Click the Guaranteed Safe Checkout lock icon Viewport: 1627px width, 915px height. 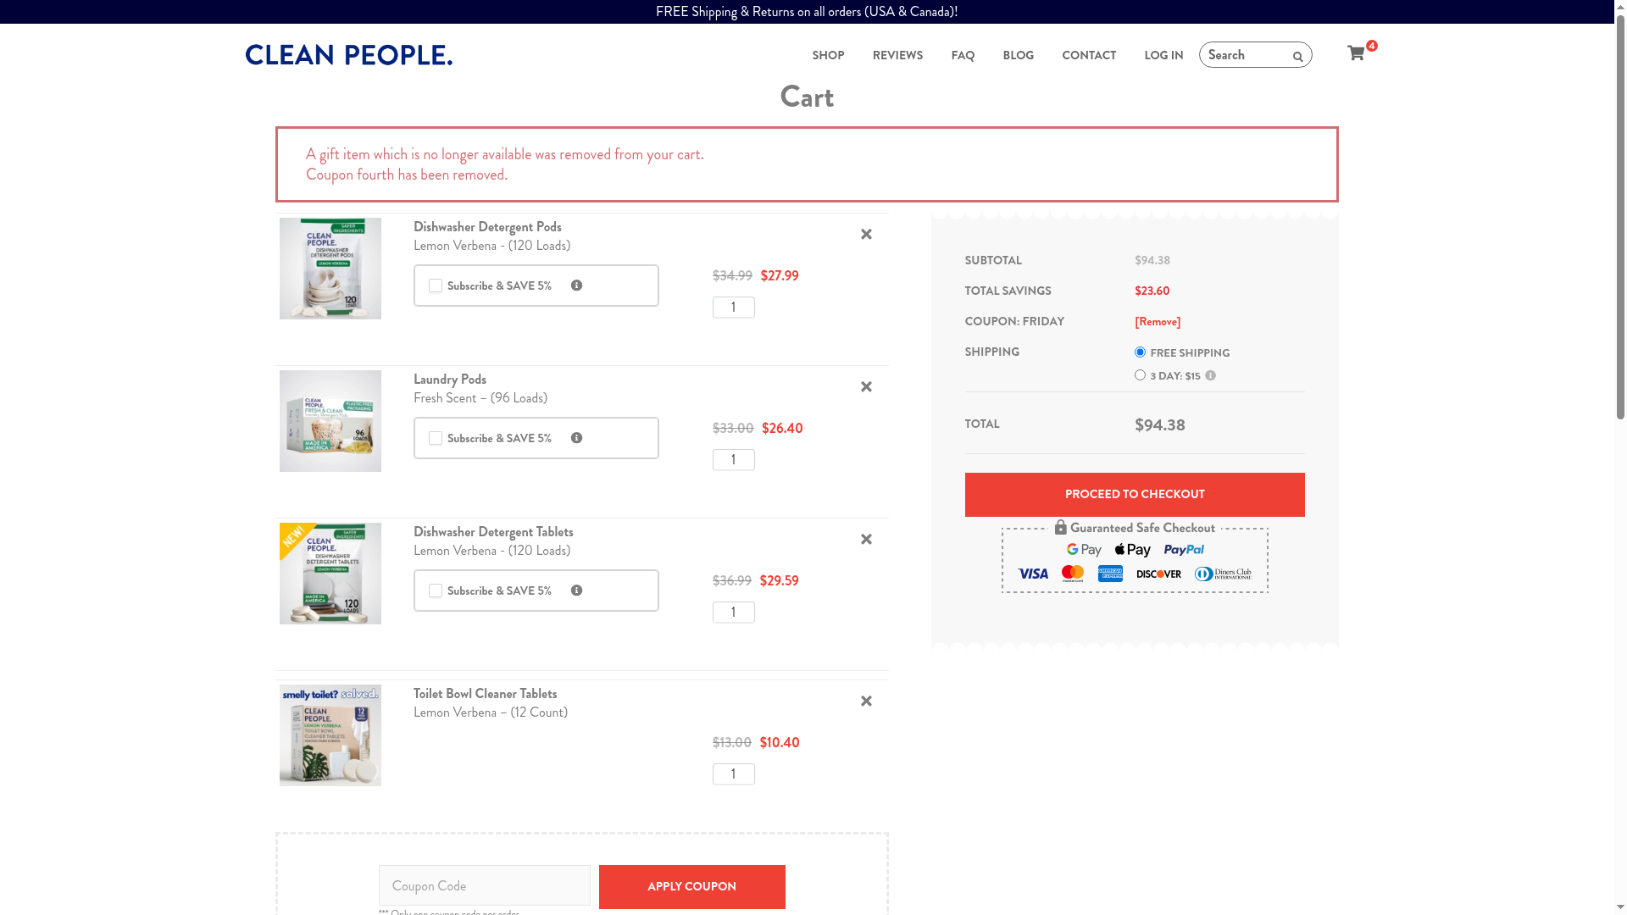tap(1060, 527)
